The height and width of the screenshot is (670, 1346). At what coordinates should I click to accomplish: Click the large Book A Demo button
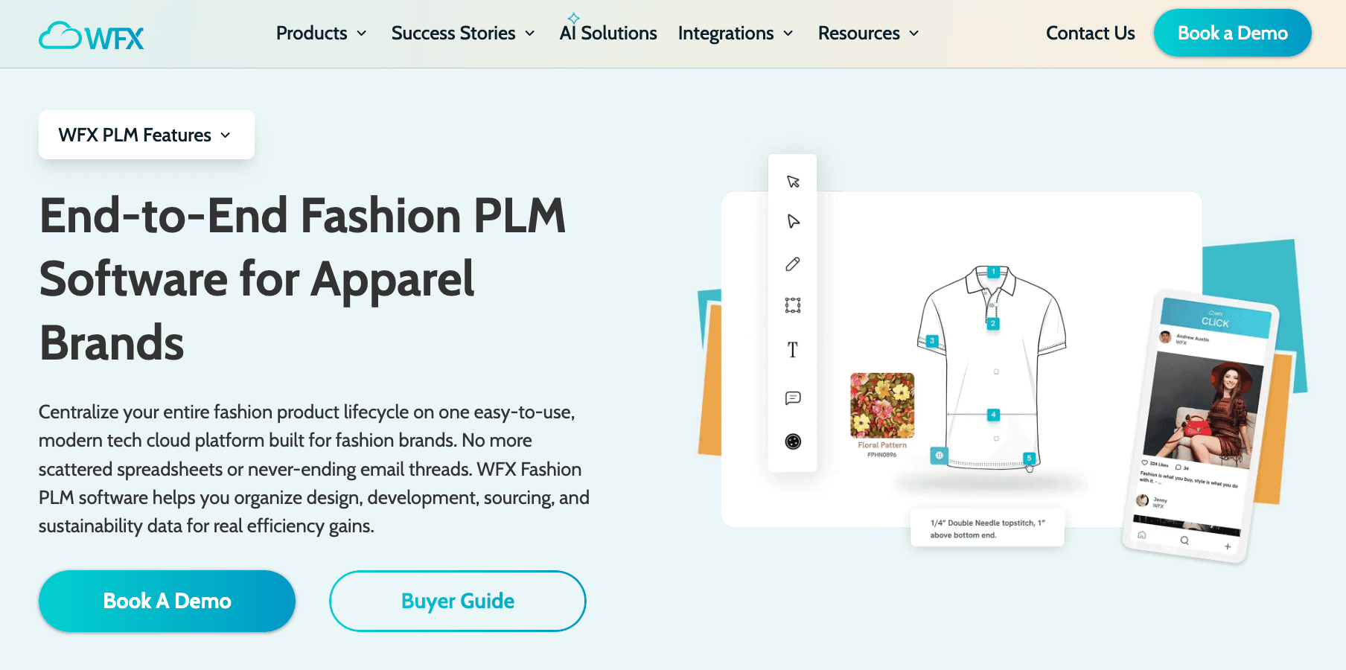[x=167, y=601]
